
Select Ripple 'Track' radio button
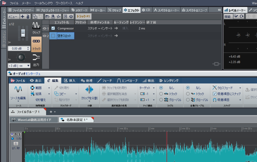161,94
